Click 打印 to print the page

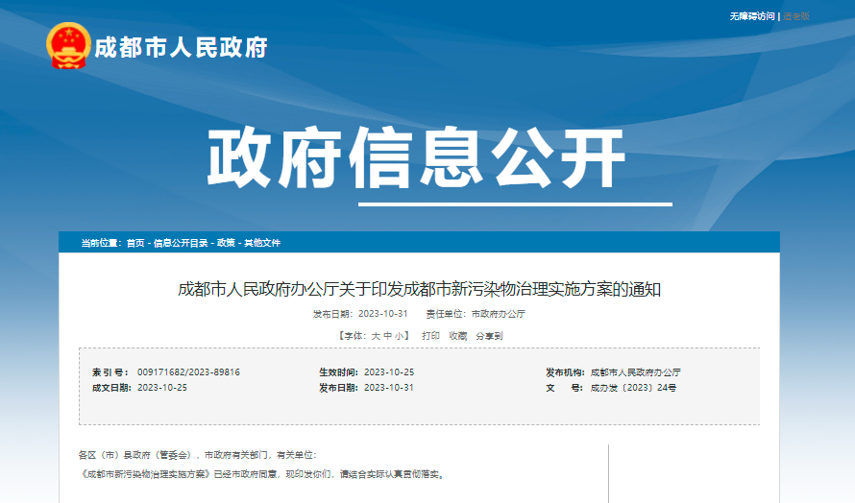[x=430, y=336]
